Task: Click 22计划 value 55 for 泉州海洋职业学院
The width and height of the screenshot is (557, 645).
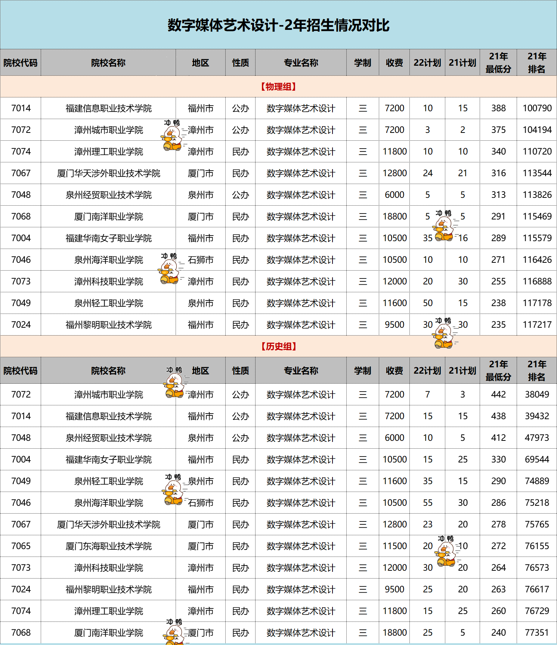Action: point(428,503)
